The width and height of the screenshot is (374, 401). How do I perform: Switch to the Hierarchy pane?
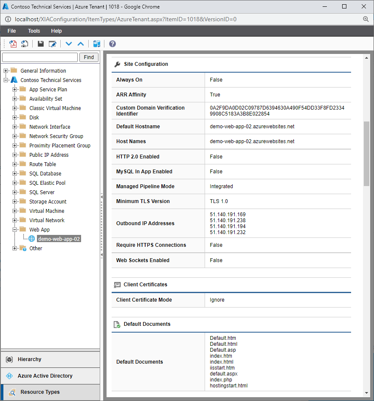click(51, 359)
